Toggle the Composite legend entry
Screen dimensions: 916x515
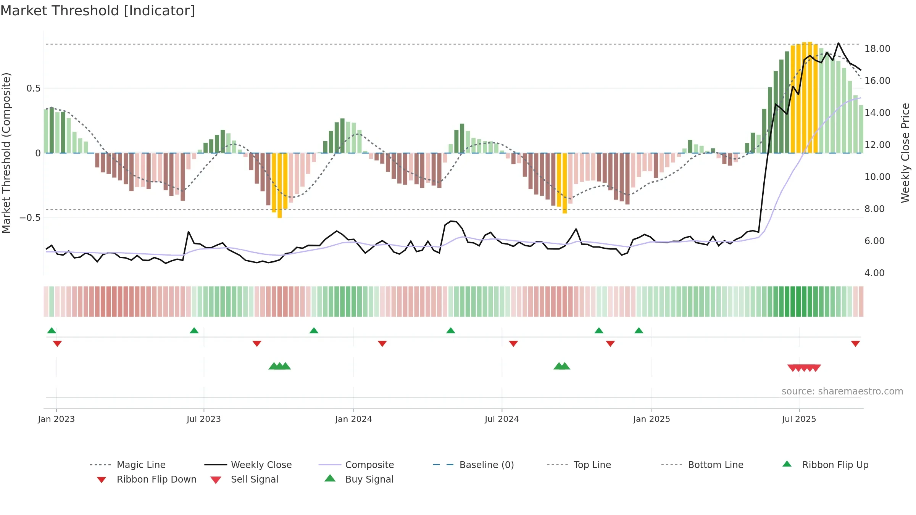(356, 465)
